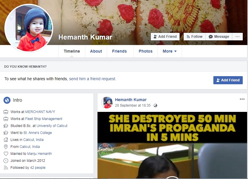Open the MERCHANT NAVY workplace link

[x=40, y=112]
